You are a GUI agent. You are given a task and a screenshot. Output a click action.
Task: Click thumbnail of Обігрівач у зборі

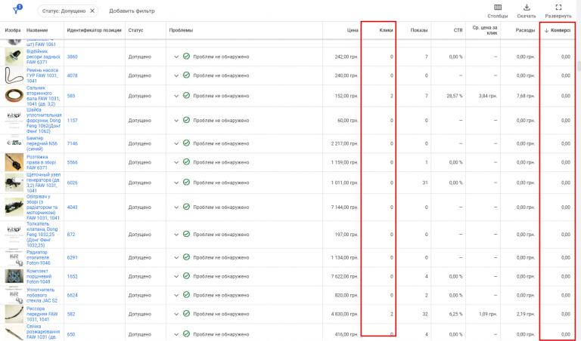(14, 207)
